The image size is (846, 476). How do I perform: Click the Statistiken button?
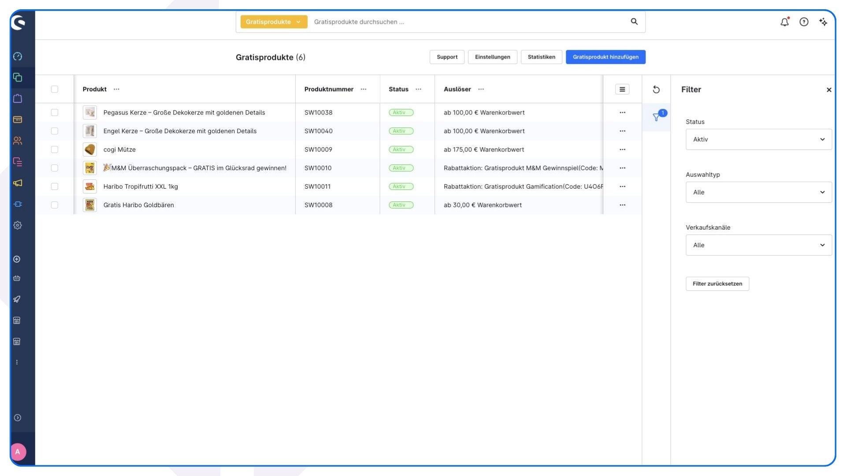(x=541, y=57)
